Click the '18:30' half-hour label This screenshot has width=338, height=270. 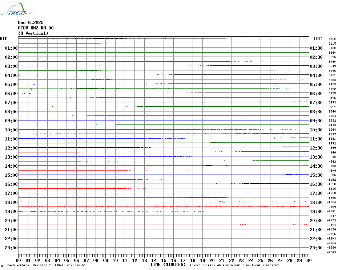point(316,202)
